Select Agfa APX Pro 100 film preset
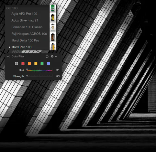The width and height of the screenshot is (156, 152). tap(24, 14)
